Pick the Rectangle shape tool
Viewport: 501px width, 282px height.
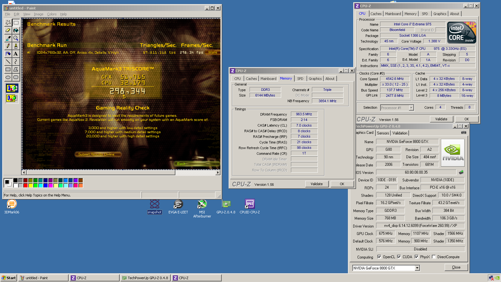point(8,70)
